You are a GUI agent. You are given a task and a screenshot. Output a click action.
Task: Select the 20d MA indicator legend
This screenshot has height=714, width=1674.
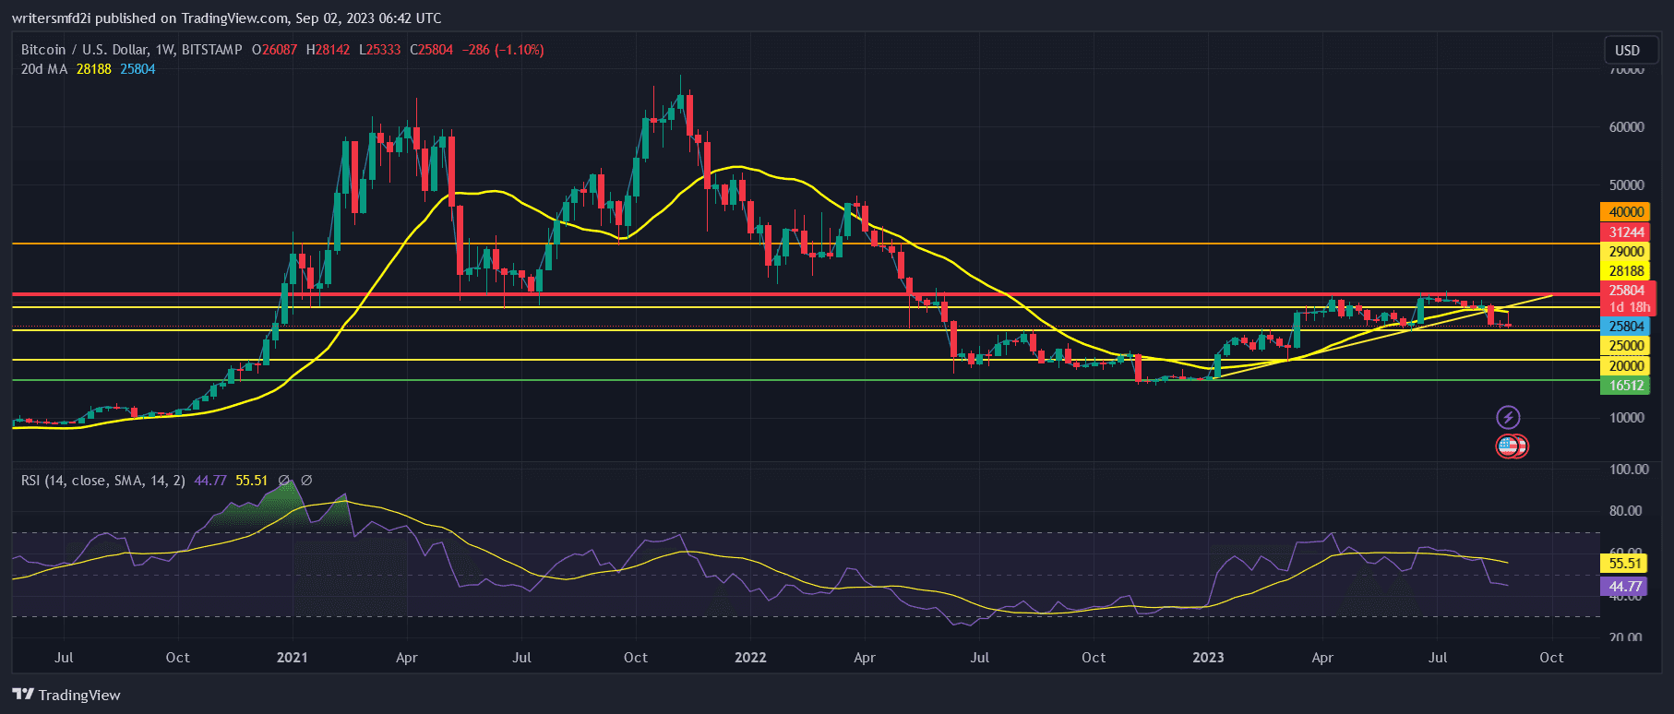44,69
